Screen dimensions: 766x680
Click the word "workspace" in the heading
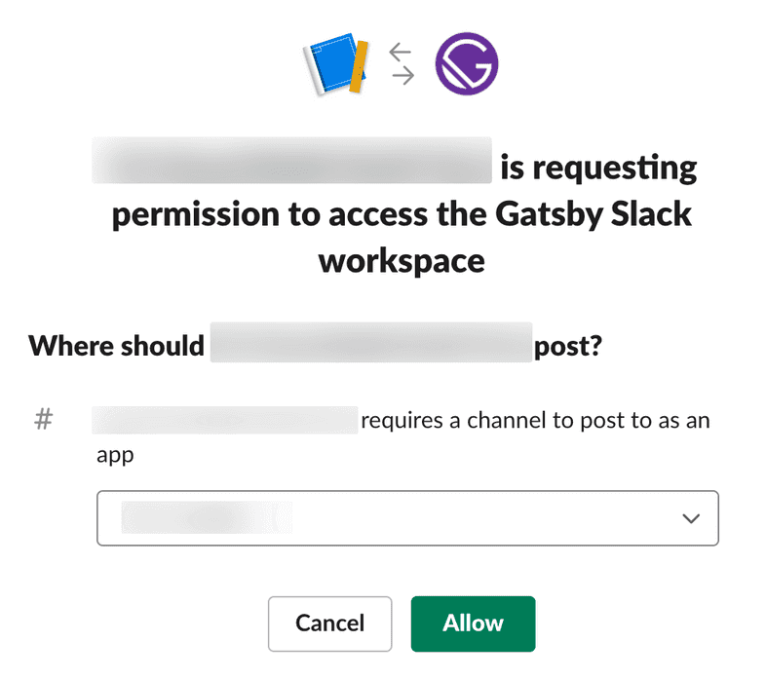tap(402, 260)
